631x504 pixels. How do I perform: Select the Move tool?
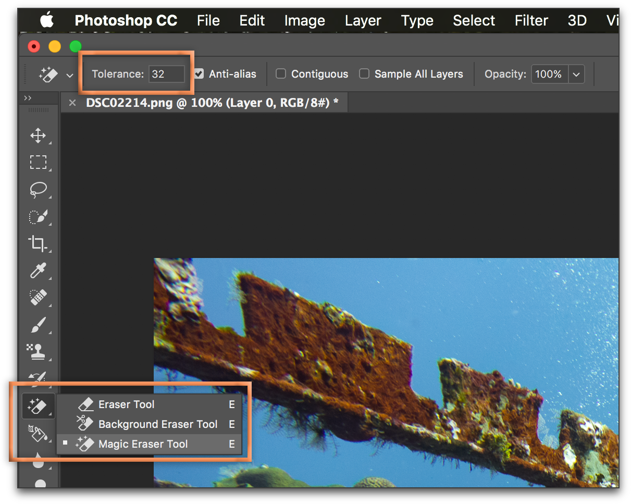point(38,136)
